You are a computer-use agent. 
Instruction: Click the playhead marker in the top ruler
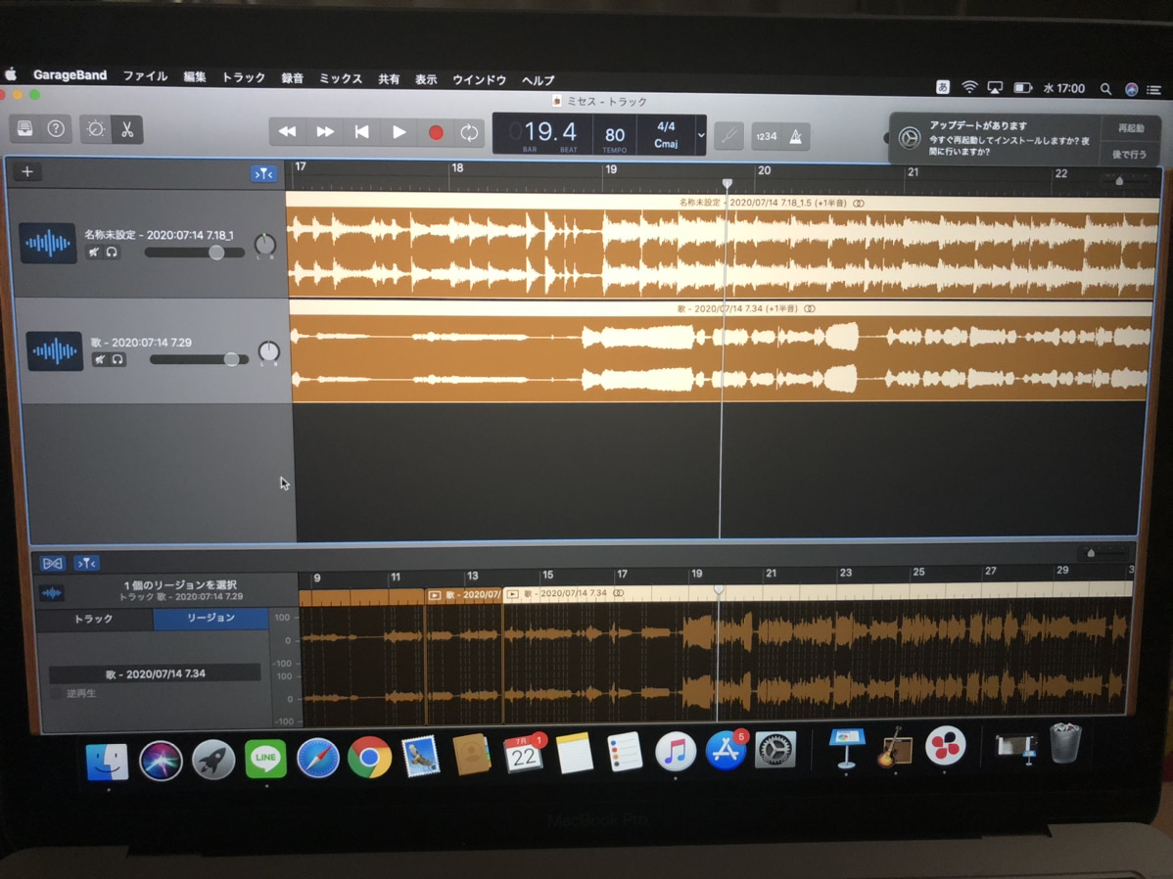click(727, 183)
